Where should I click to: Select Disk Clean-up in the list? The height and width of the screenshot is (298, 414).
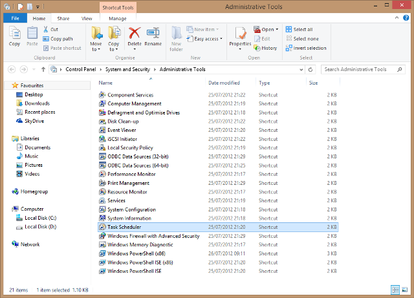point(123,122)
